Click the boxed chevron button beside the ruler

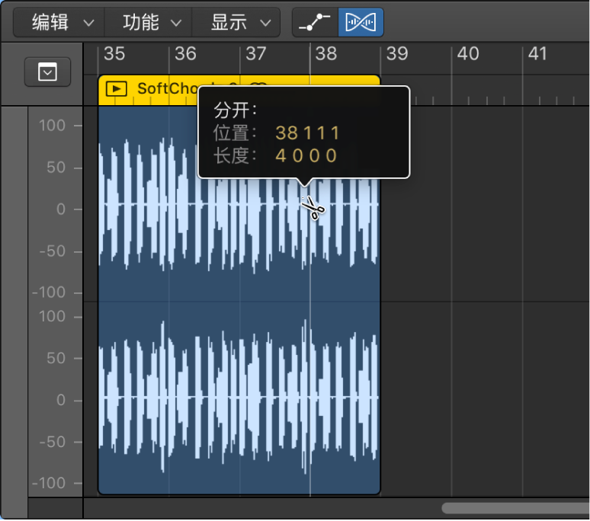tap(47, 72)
